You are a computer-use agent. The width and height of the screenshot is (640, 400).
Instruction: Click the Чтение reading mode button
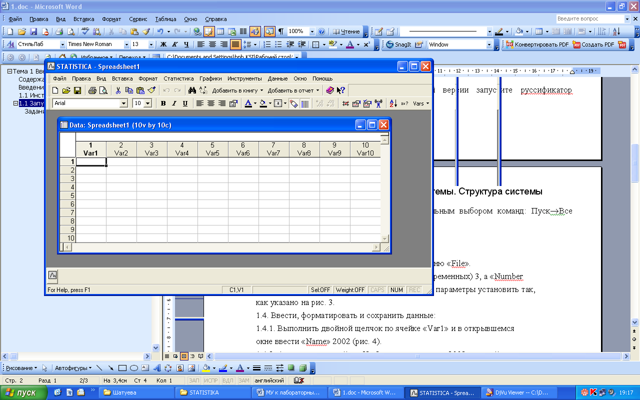[x=346, y=31]
